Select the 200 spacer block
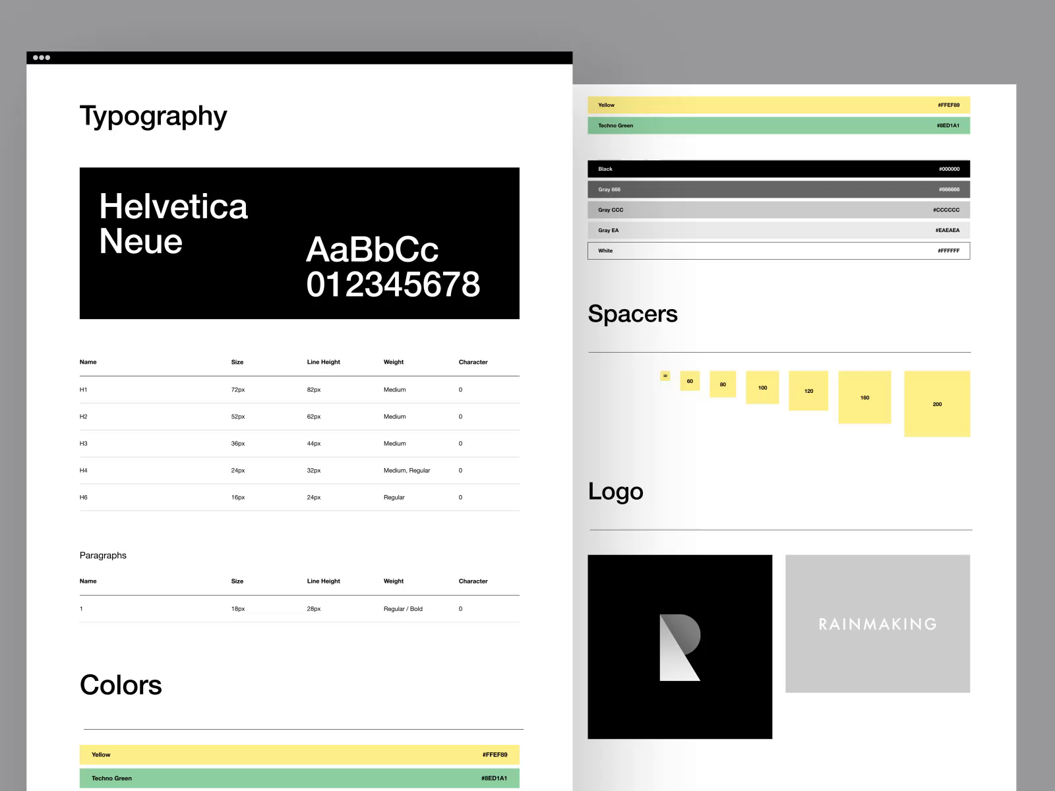Screen dimensions: 1055x791 [936, 404]
